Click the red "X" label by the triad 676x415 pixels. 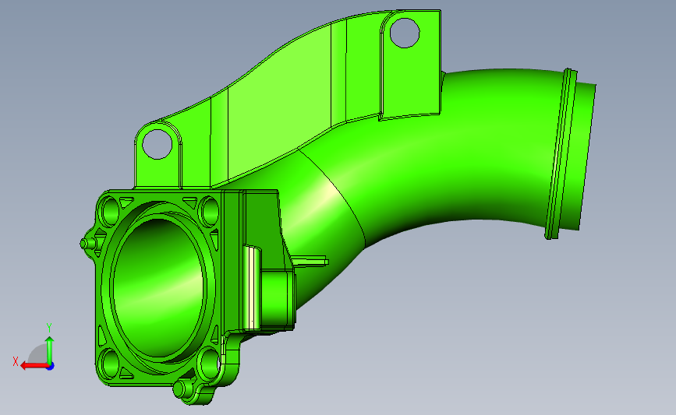16,361
